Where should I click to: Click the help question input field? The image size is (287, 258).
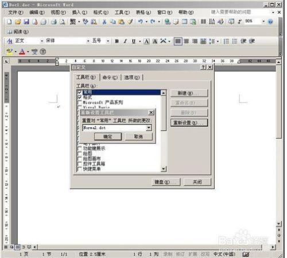[x=241, y=12]
